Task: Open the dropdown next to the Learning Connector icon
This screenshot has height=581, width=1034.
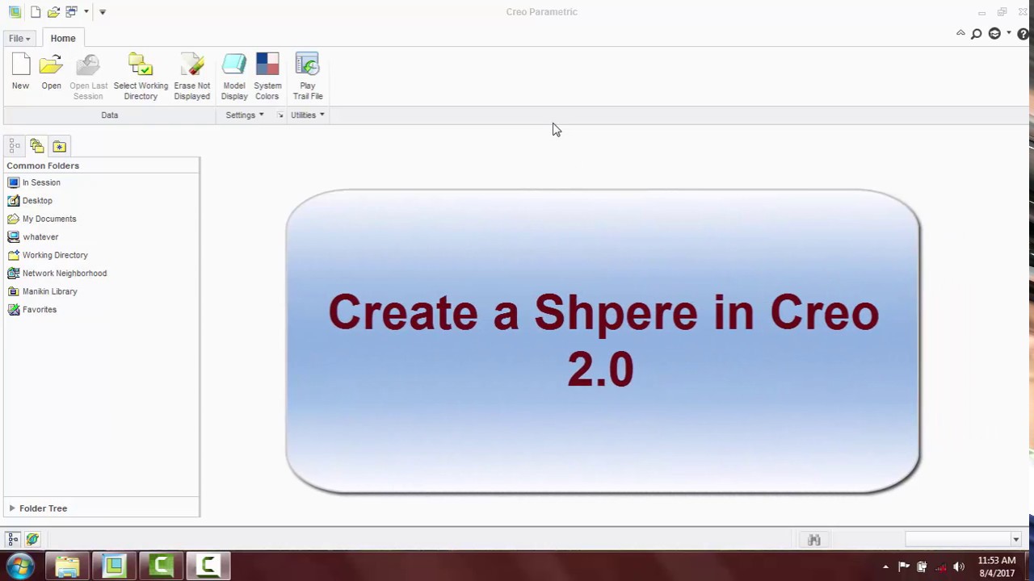Action: click(1008, 34)
